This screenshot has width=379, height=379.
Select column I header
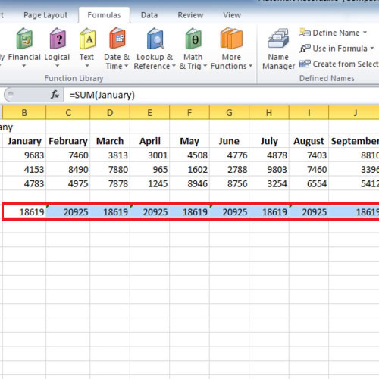click(309, 112)
